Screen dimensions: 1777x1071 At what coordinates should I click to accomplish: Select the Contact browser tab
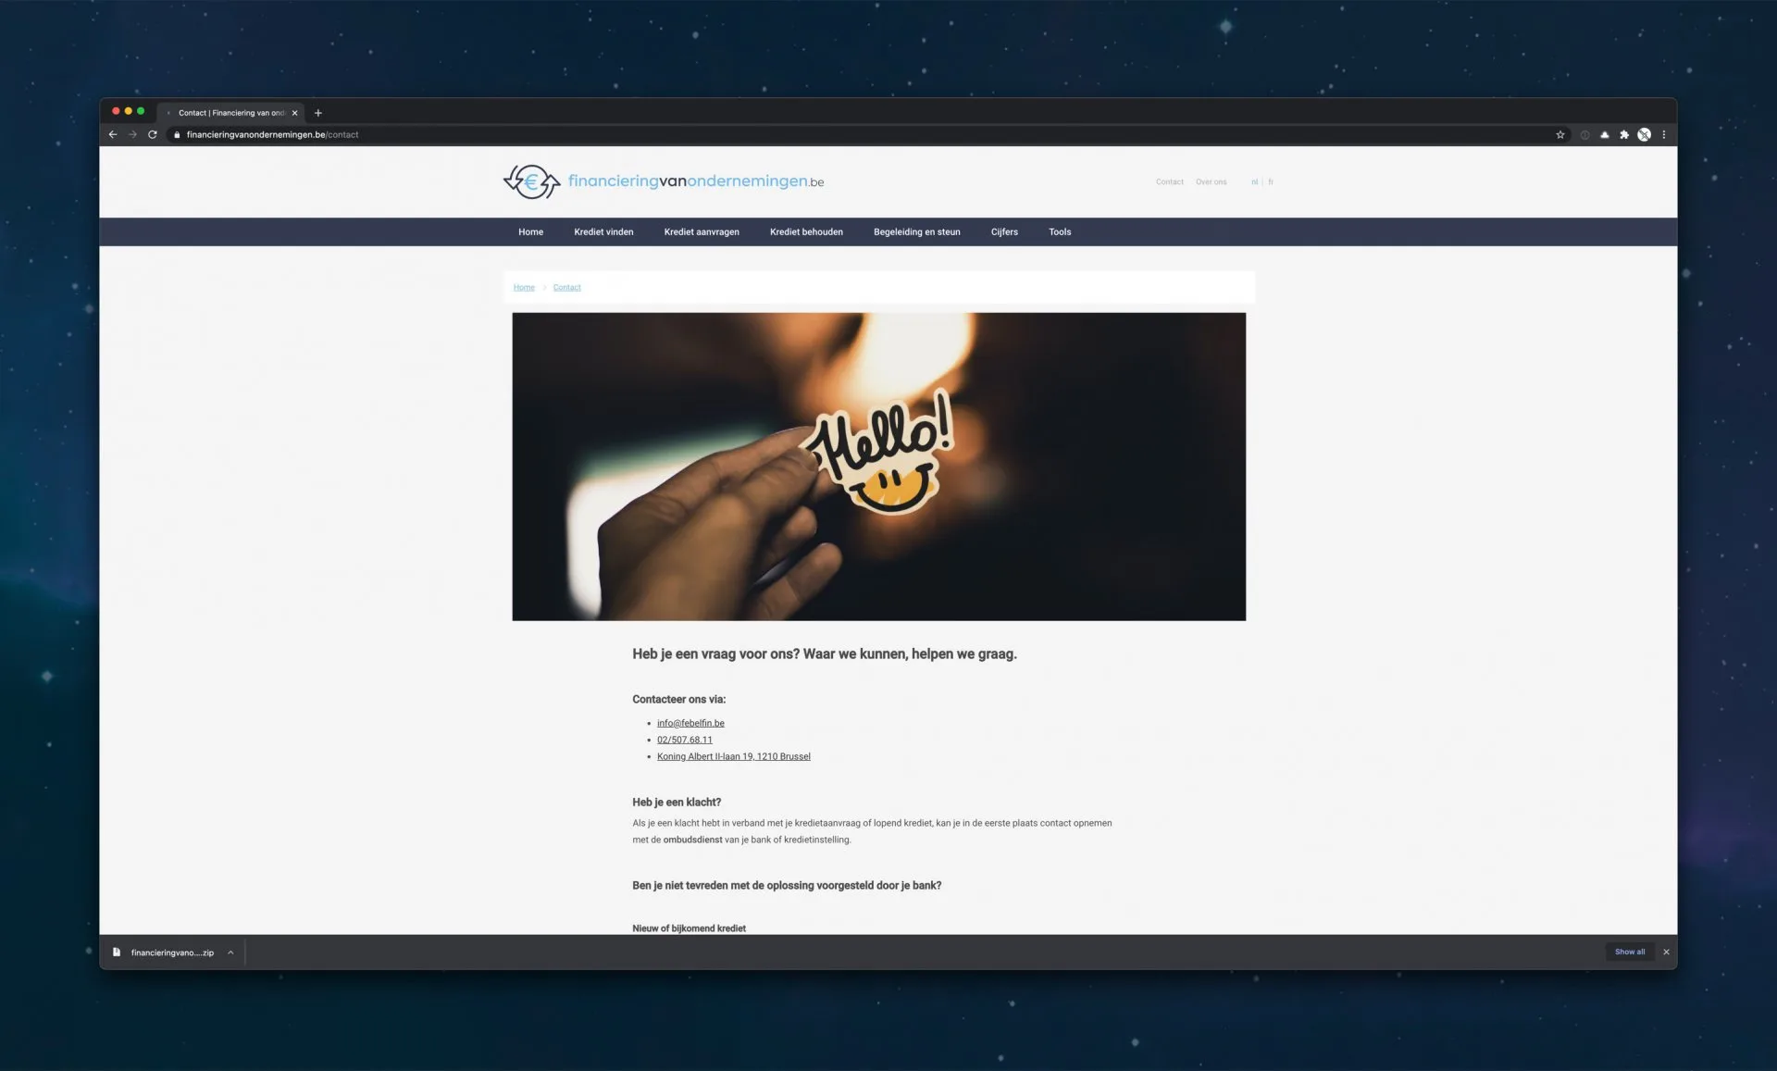tap(231, 113)
